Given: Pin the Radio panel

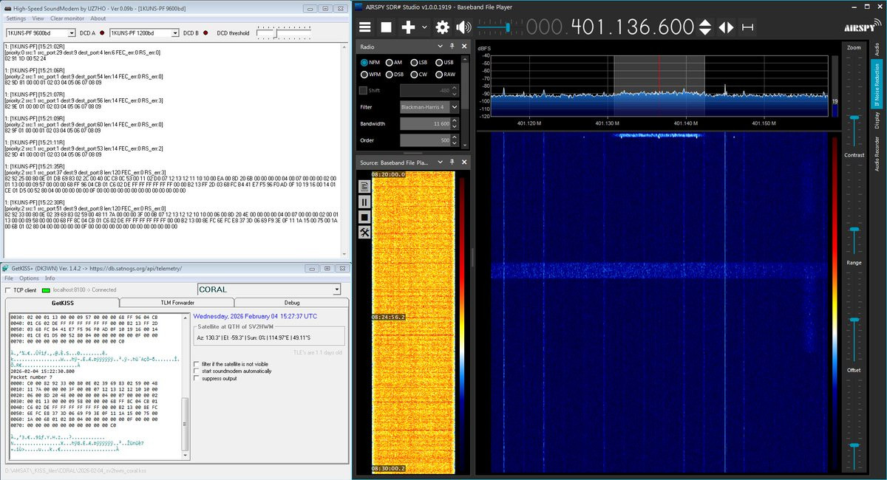Looking at the screenshot, I should pos(450,47).
